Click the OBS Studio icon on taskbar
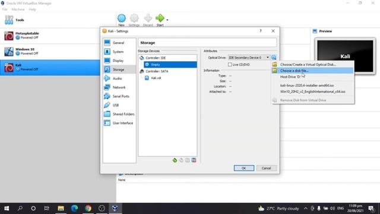Image resolution: width=380 pixels, height=214 pixels. [102, 208]
